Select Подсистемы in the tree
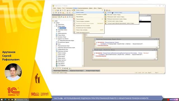The width and height of the screenshot is (179, 101). (61, 24)
